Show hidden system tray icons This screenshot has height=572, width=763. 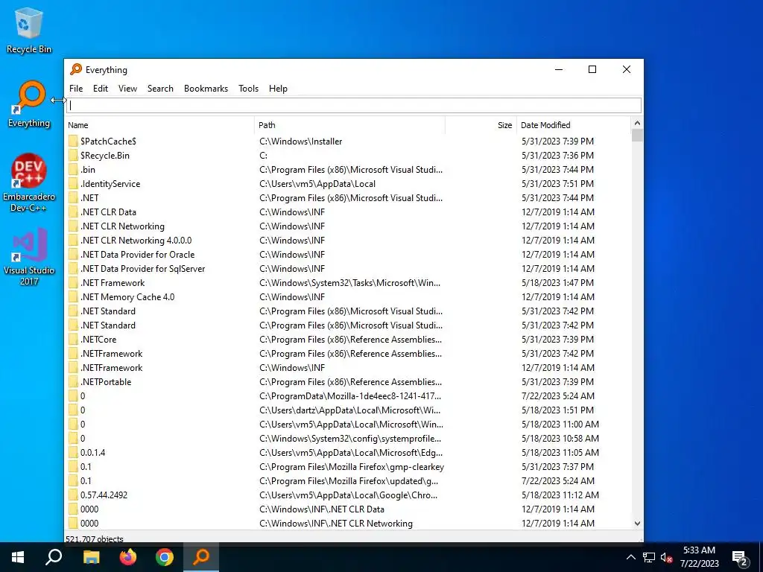click(630, 557)
